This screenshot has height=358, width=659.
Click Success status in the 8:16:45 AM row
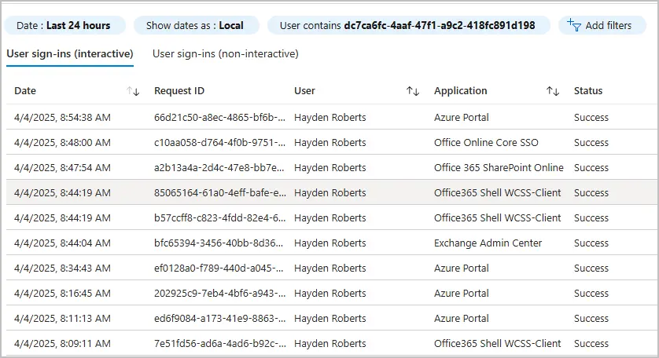(x=591, y=294)
